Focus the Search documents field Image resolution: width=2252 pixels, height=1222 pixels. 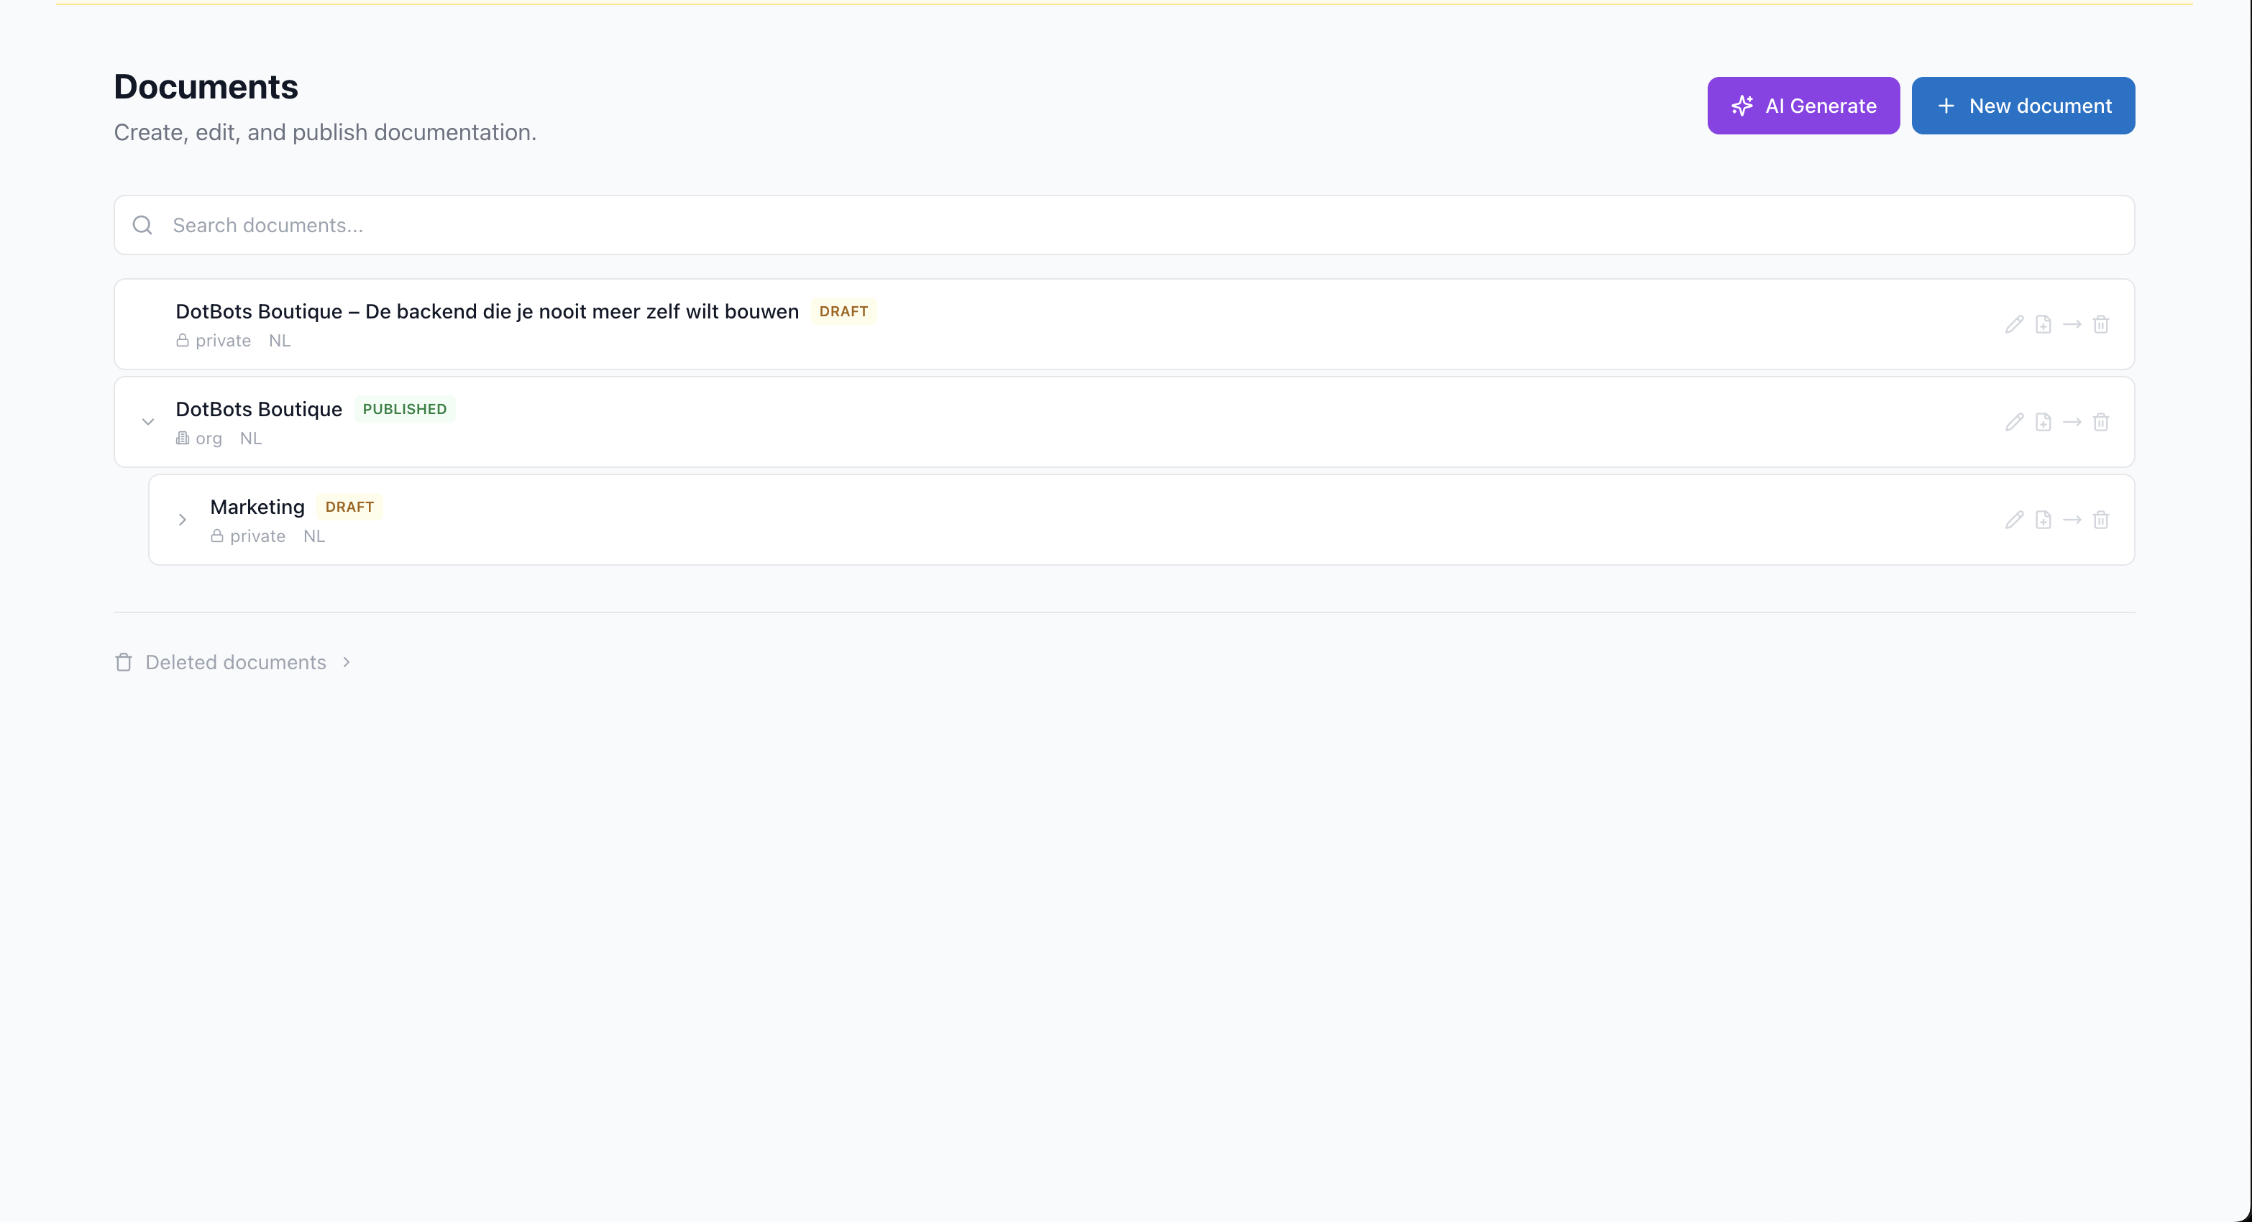[x=1125, y=226]
